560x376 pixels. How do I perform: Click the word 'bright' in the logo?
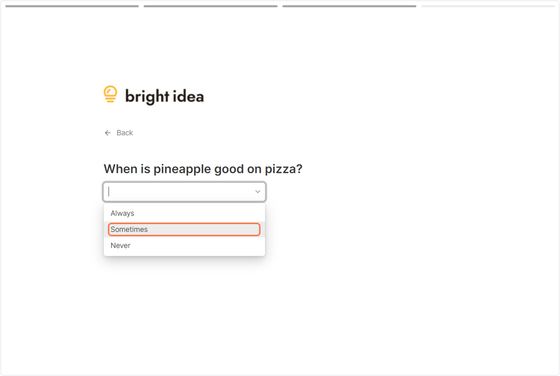pos(147,96)
